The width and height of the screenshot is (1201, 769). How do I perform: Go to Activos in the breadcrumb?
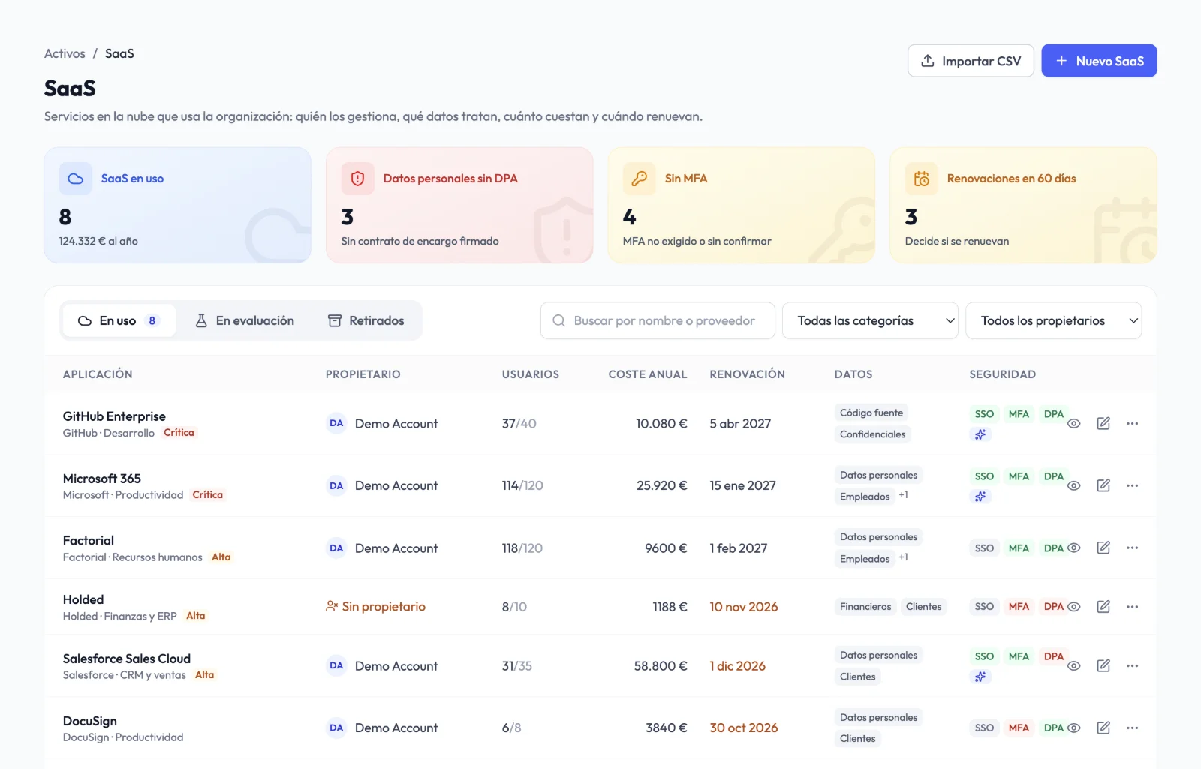tap(65, 53)
